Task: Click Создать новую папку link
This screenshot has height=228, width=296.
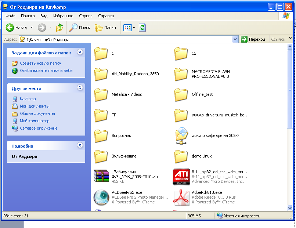Action: [x=41, y=63]
